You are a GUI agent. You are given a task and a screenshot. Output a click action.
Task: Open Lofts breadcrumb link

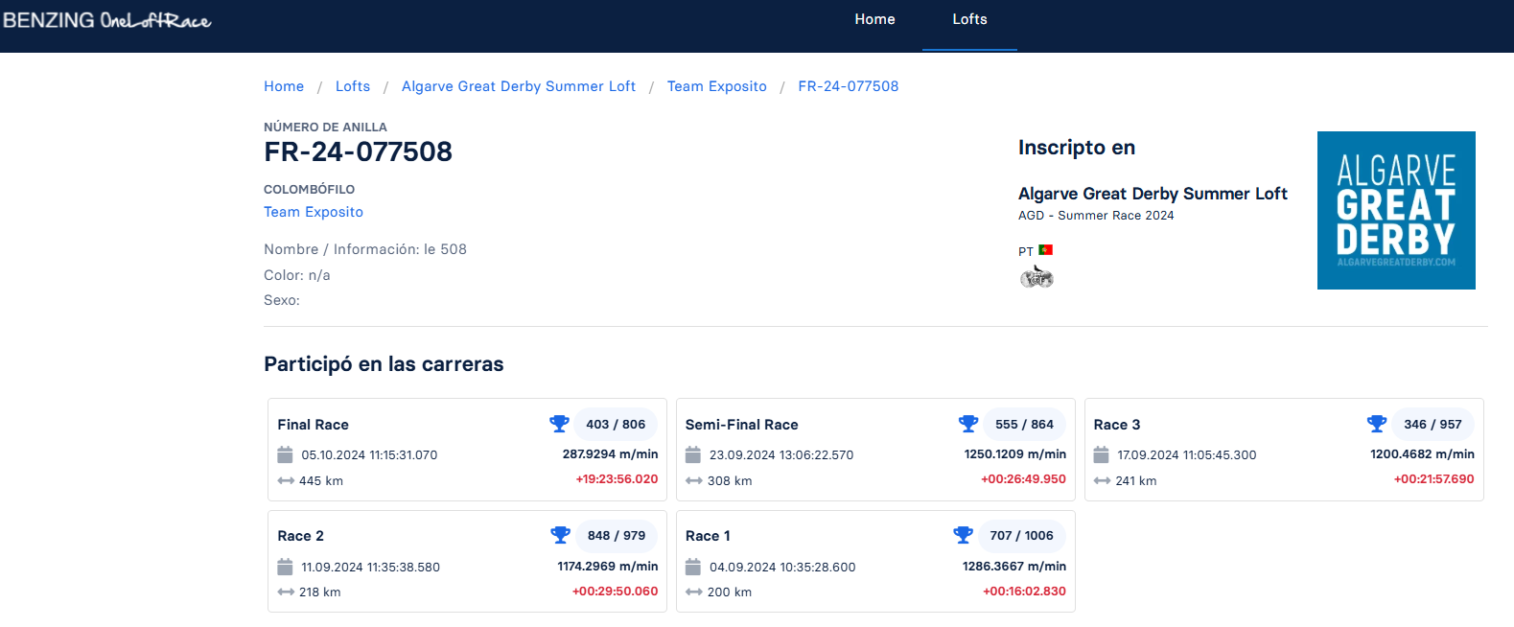pos(352,86)
